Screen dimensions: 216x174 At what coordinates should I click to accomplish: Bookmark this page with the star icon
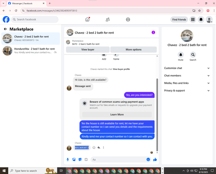pyautogui.click(x=200, y=11)
